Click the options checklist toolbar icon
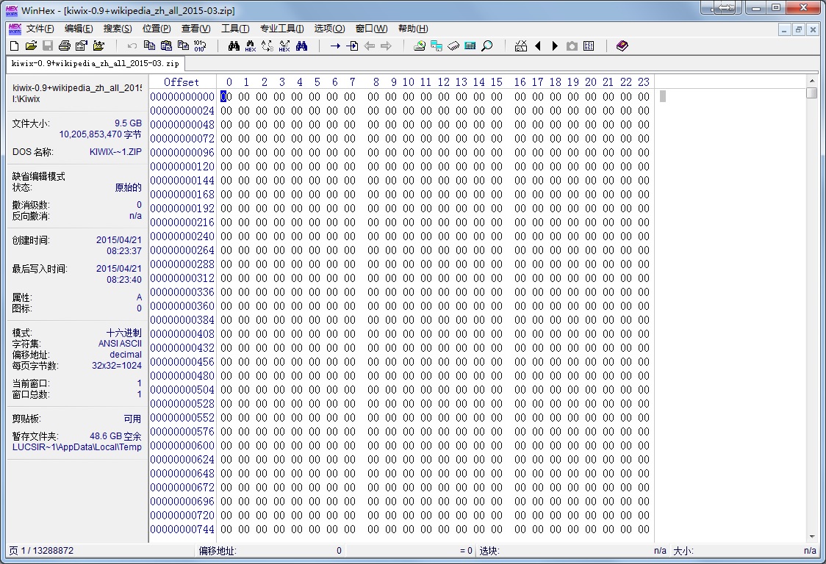 point(520,46)
